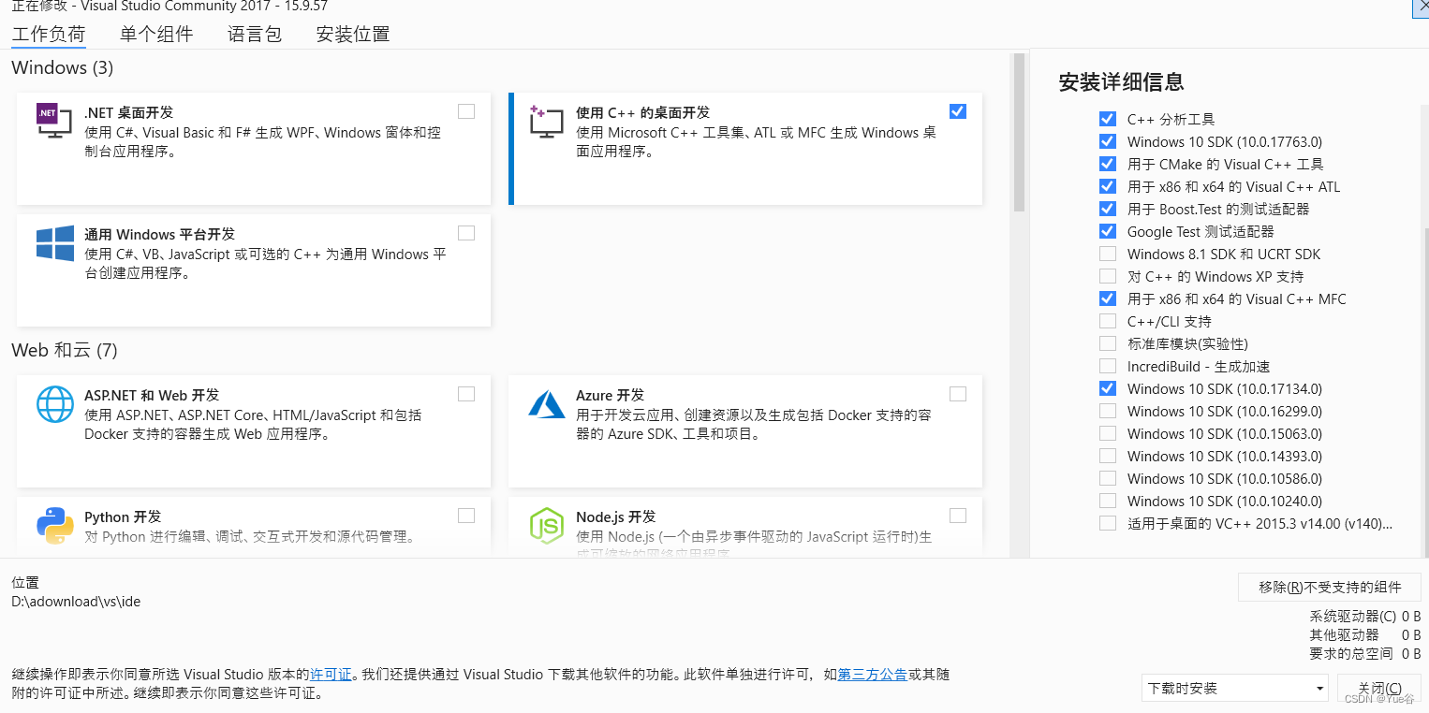Check Windows 10 SDK (10.0.10240.0)
The width and height of the screenshot is (1429, 713).
[x=1108, y=501]
